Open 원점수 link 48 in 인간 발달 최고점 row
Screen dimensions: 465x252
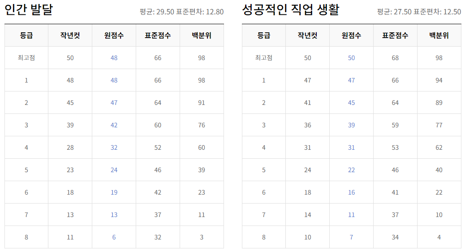(114, 58)
